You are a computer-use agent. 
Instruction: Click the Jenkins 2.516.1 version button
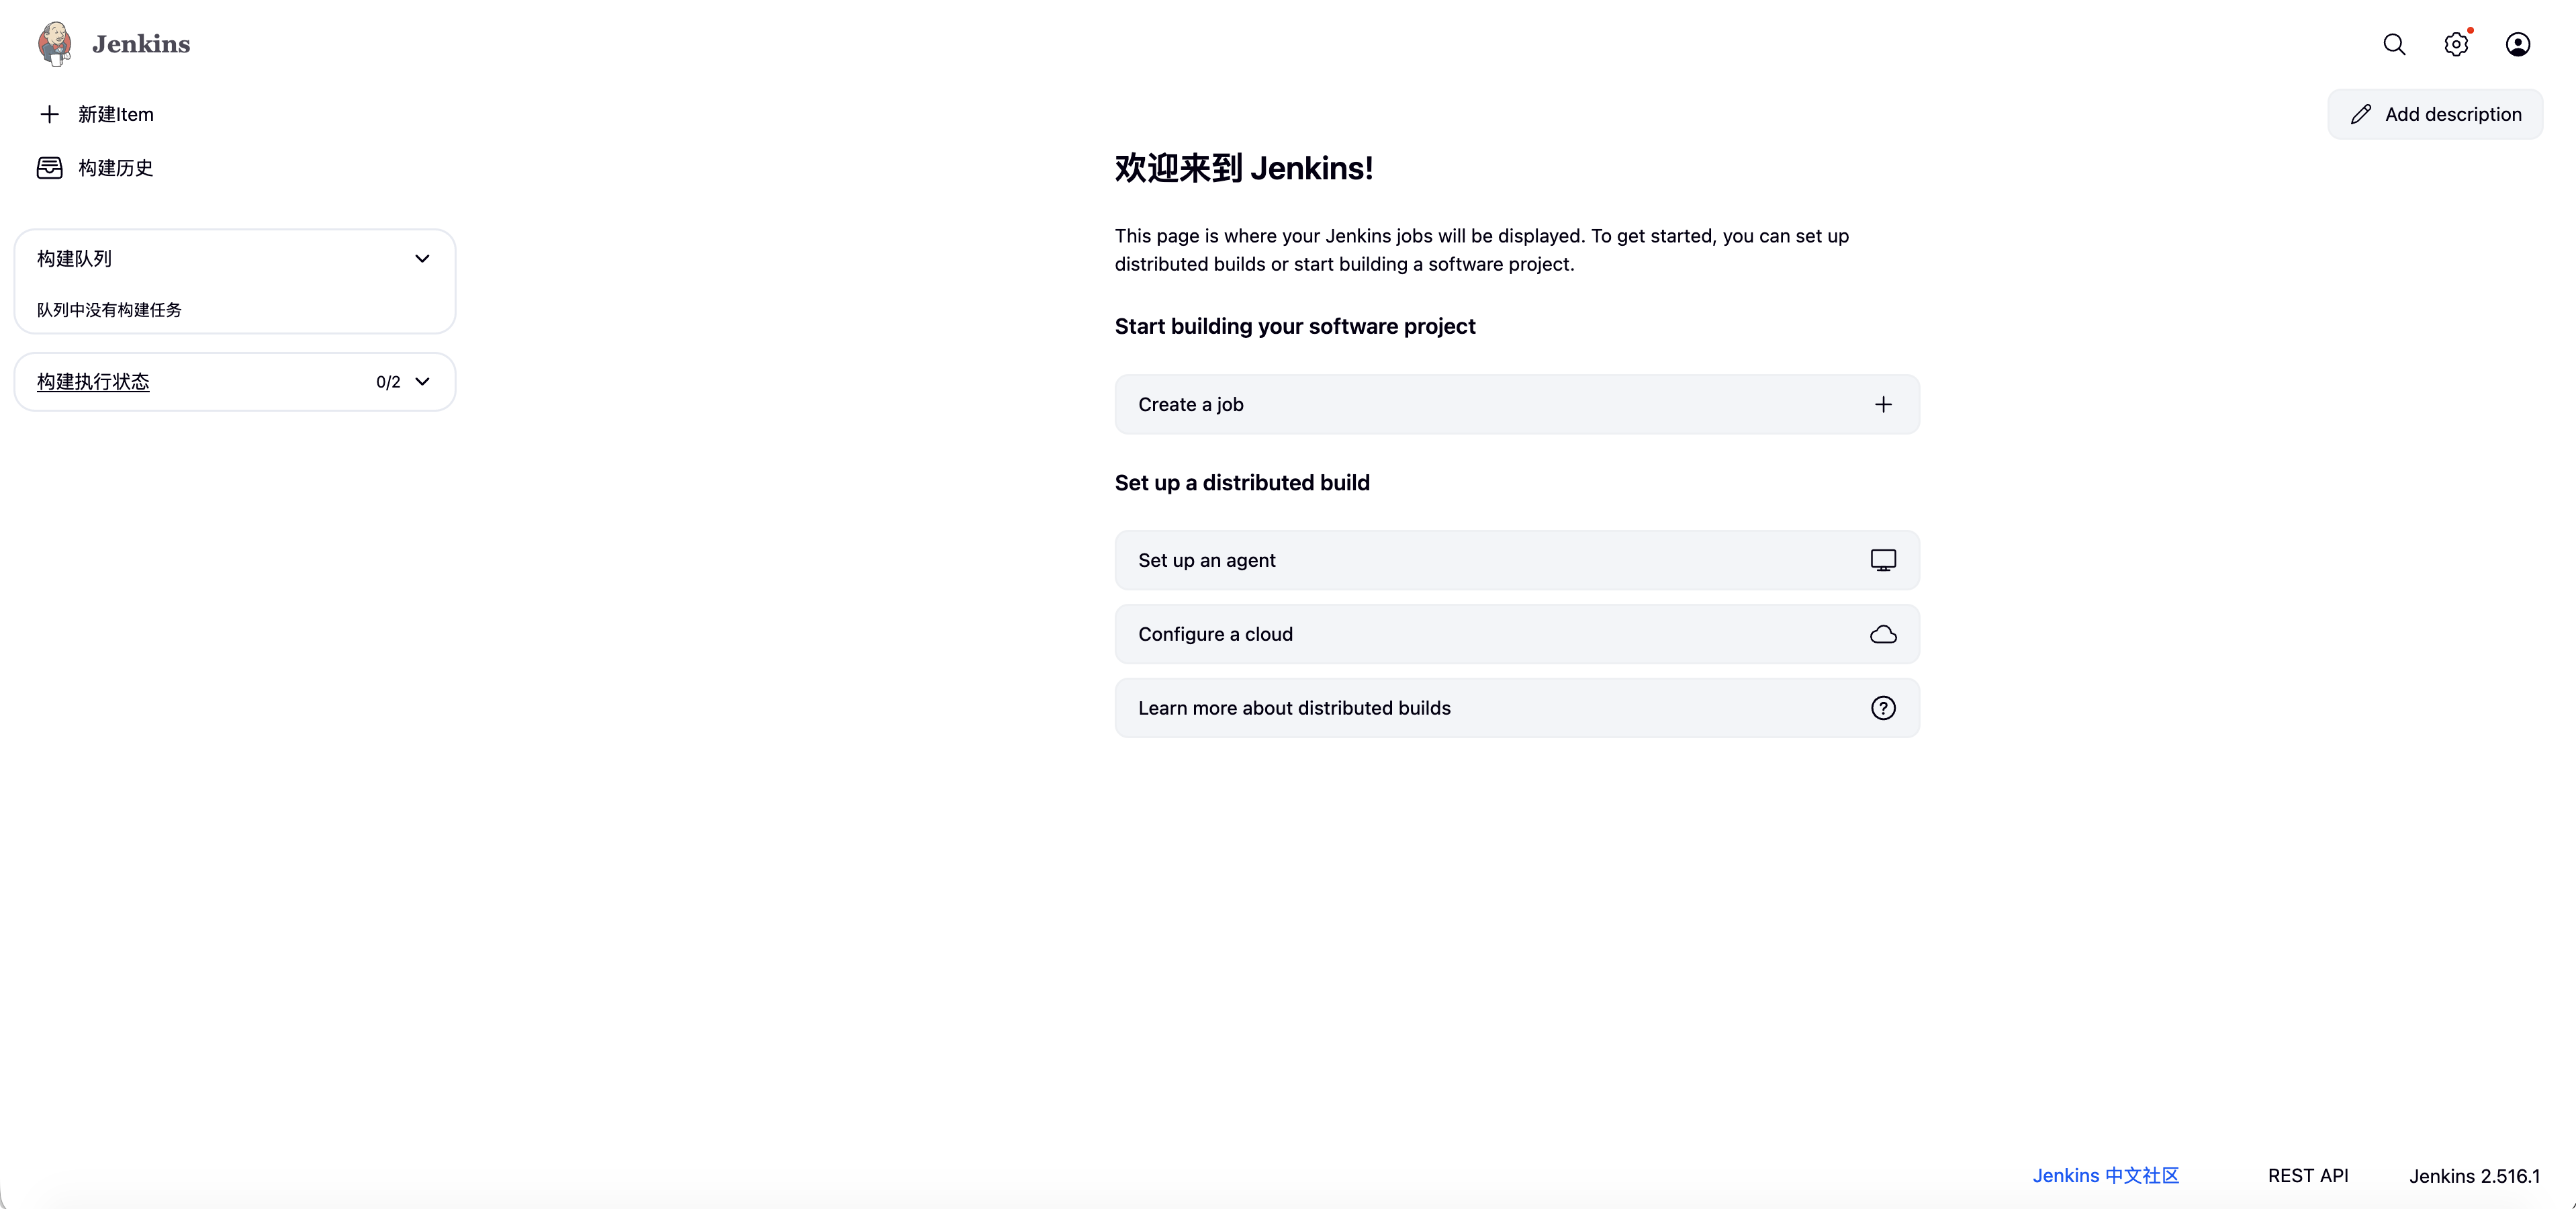(x=2474, y=1175)
